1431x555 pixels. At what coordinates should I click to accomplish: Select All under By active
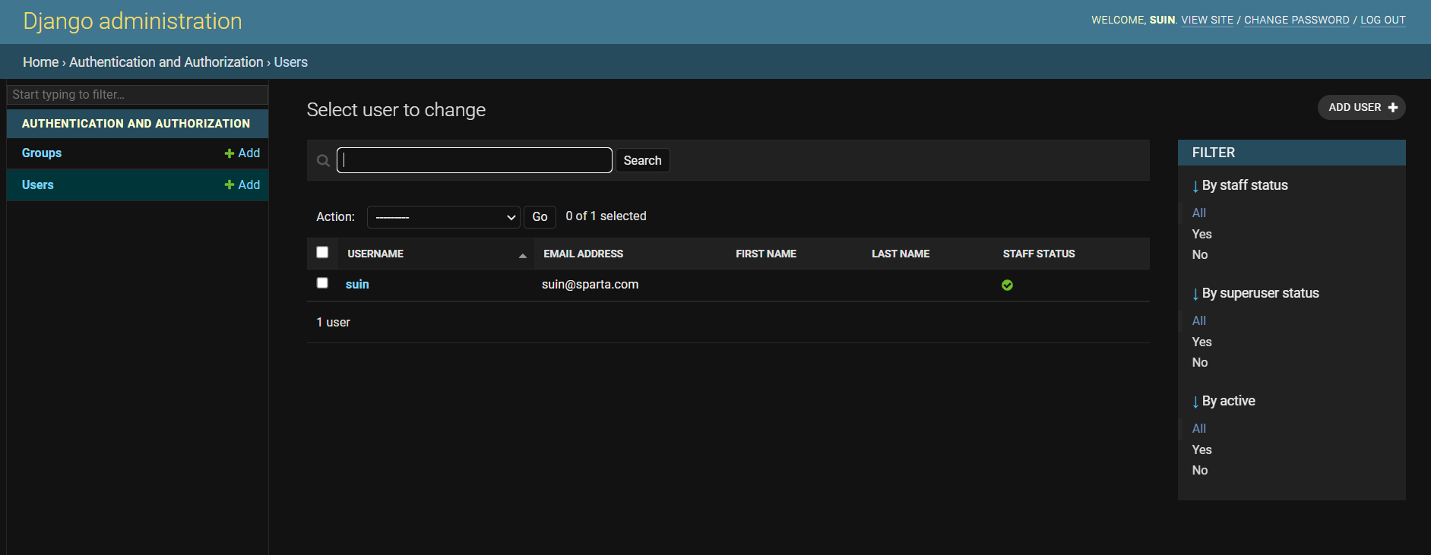pyautogui.click(x=1198, y=429)
